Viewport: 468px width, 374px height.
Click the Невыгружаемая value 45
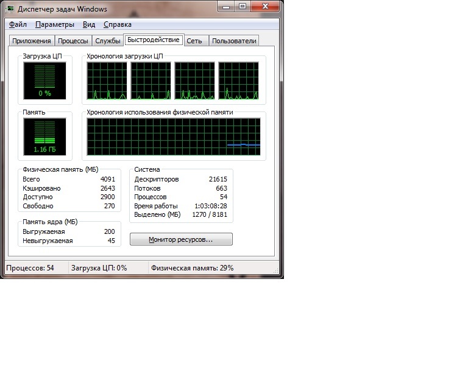112,241
